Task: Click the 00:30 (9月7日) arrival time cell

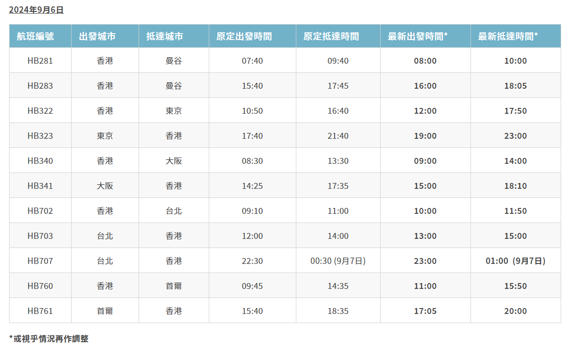Action: (338, 260)
